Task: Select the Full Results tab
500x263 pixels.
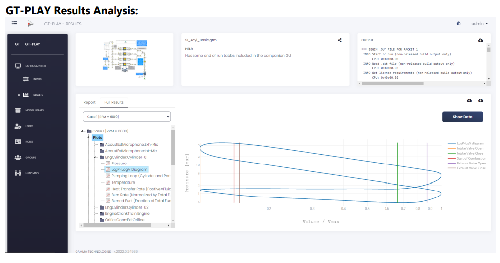Action: (x=114, y=102)
